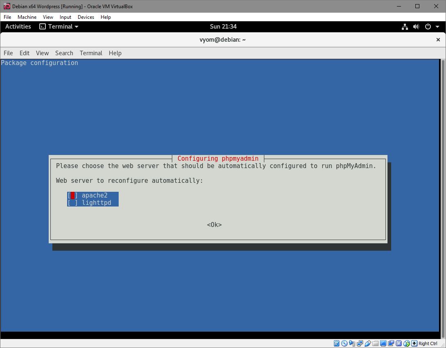Close the vyom@debian terminal window

[x=438, y=40]
